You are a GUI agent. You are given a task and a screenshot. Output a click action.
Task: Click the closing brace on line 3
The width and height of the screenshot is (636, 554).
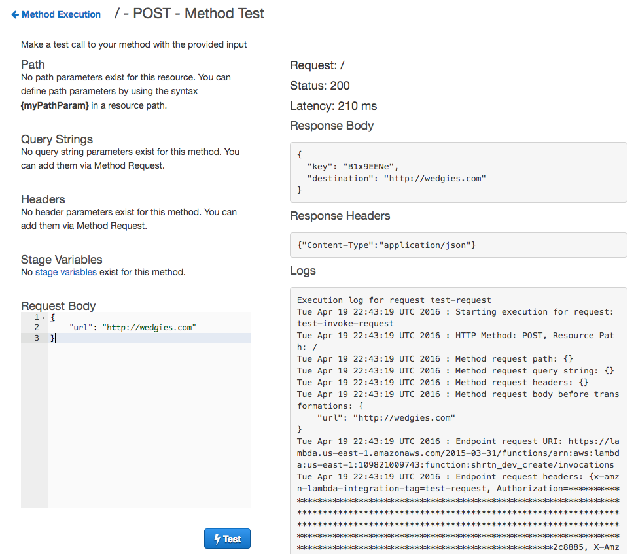[x=53, y=339]
